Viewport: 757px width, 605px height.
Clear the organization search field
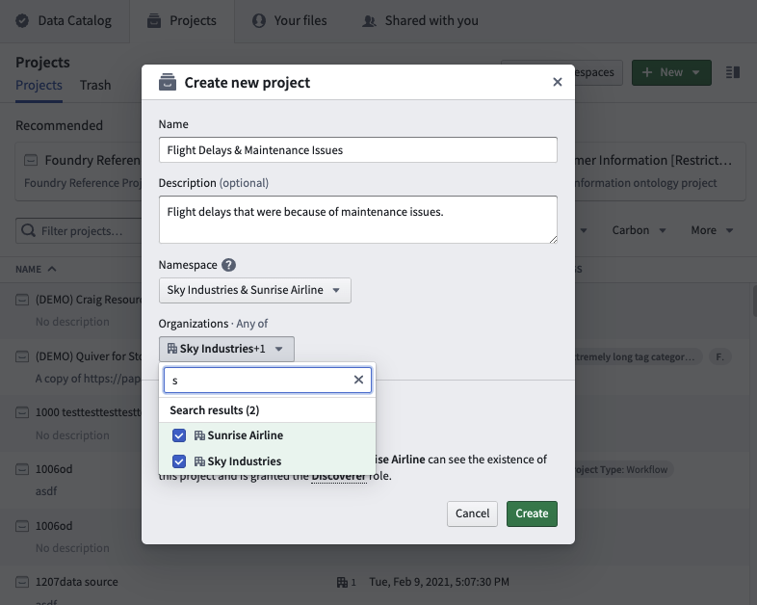(358, 380)
